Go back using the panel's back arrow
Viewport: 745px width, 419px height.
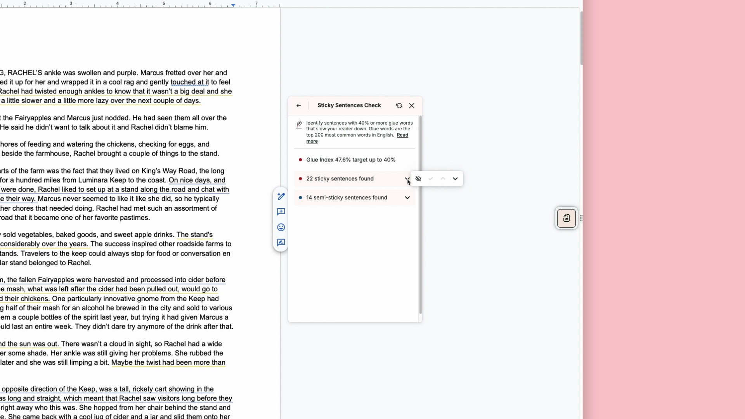[299, 106]
